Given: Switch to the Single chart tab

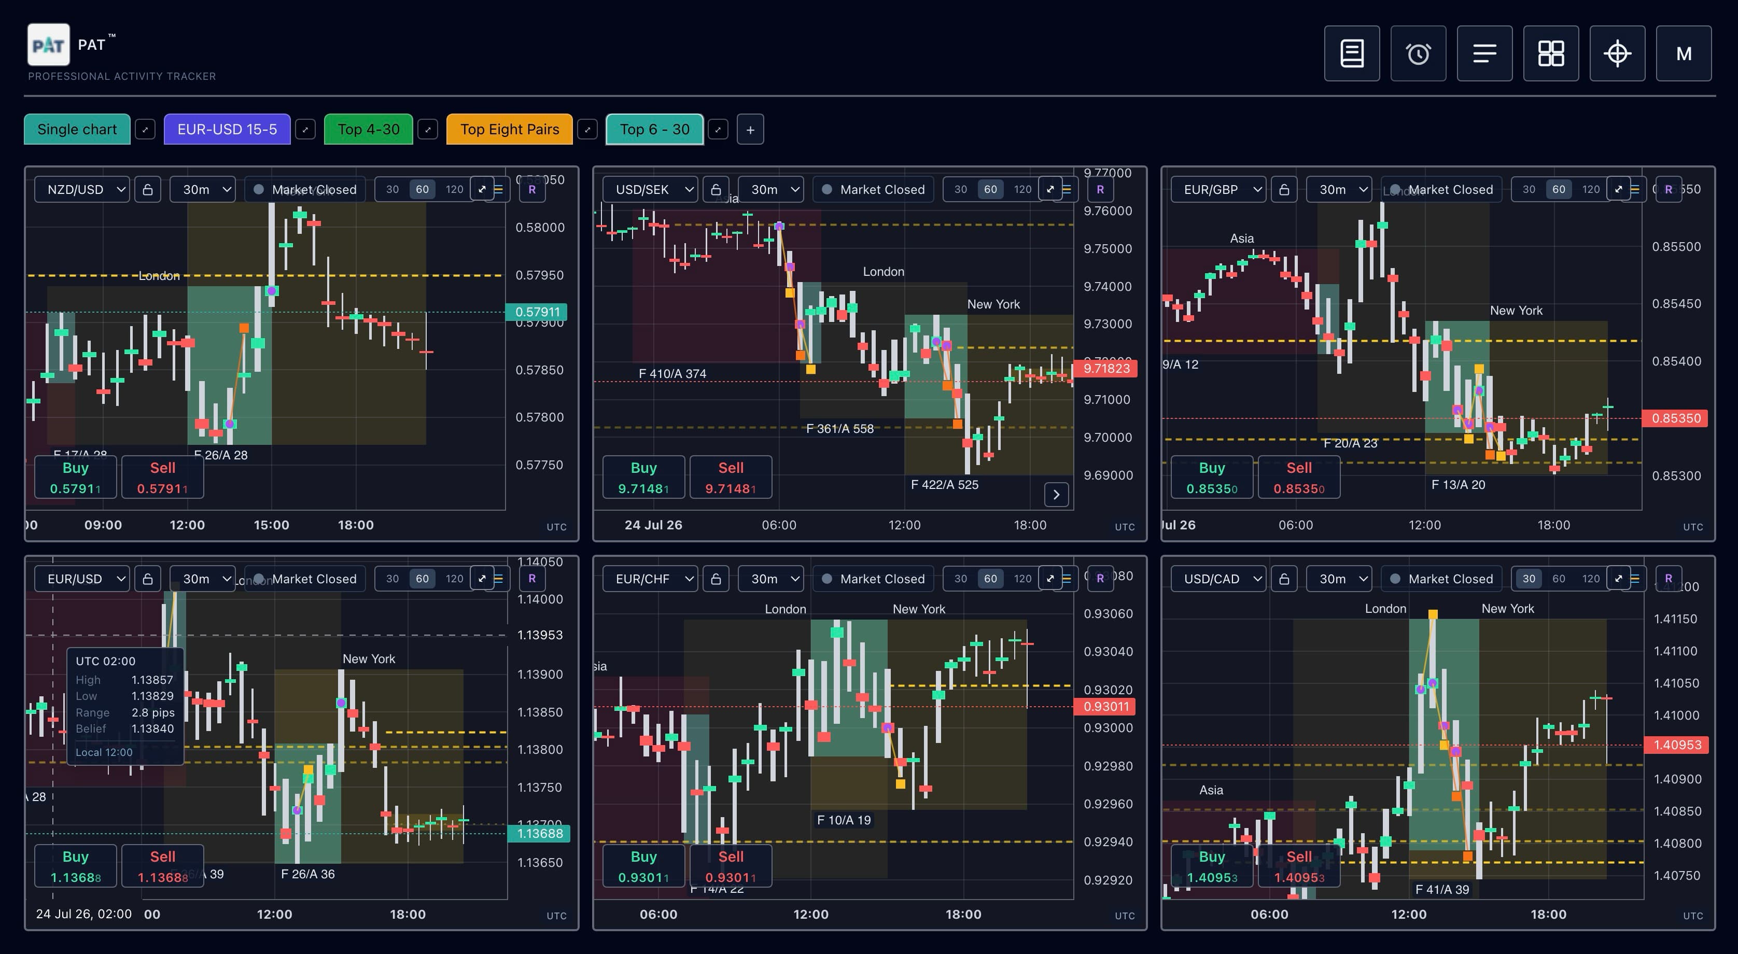Looking at the screenshot, I should coord(77,130).
